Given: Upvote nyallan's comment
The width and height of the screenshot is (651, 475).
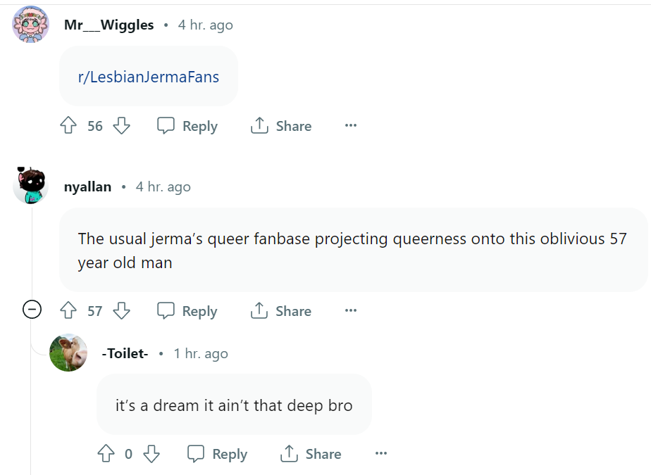Looking at the screenshot, I should coord(68,310).
